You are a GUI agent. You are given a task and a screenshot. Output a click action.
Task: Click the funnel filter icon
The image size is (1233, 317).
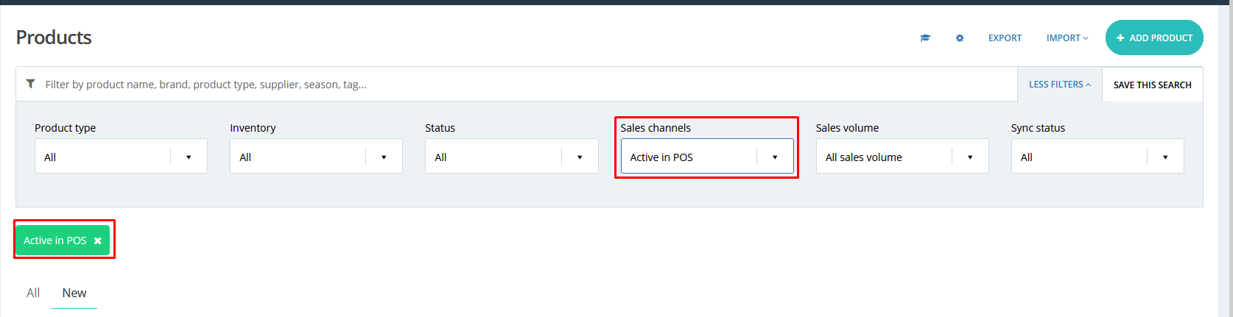coord(30,84)
